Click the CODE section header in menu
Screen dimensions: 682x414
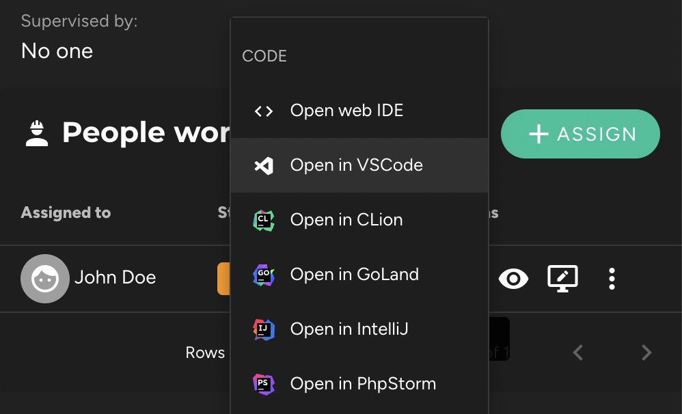pyautogui.click(x=264, y=56)
